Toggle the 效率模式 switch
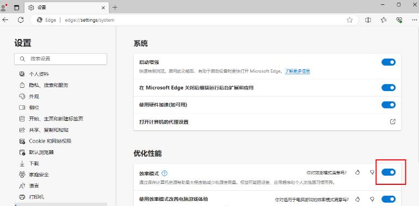419x206 pixels. click(x=389, y=172)
